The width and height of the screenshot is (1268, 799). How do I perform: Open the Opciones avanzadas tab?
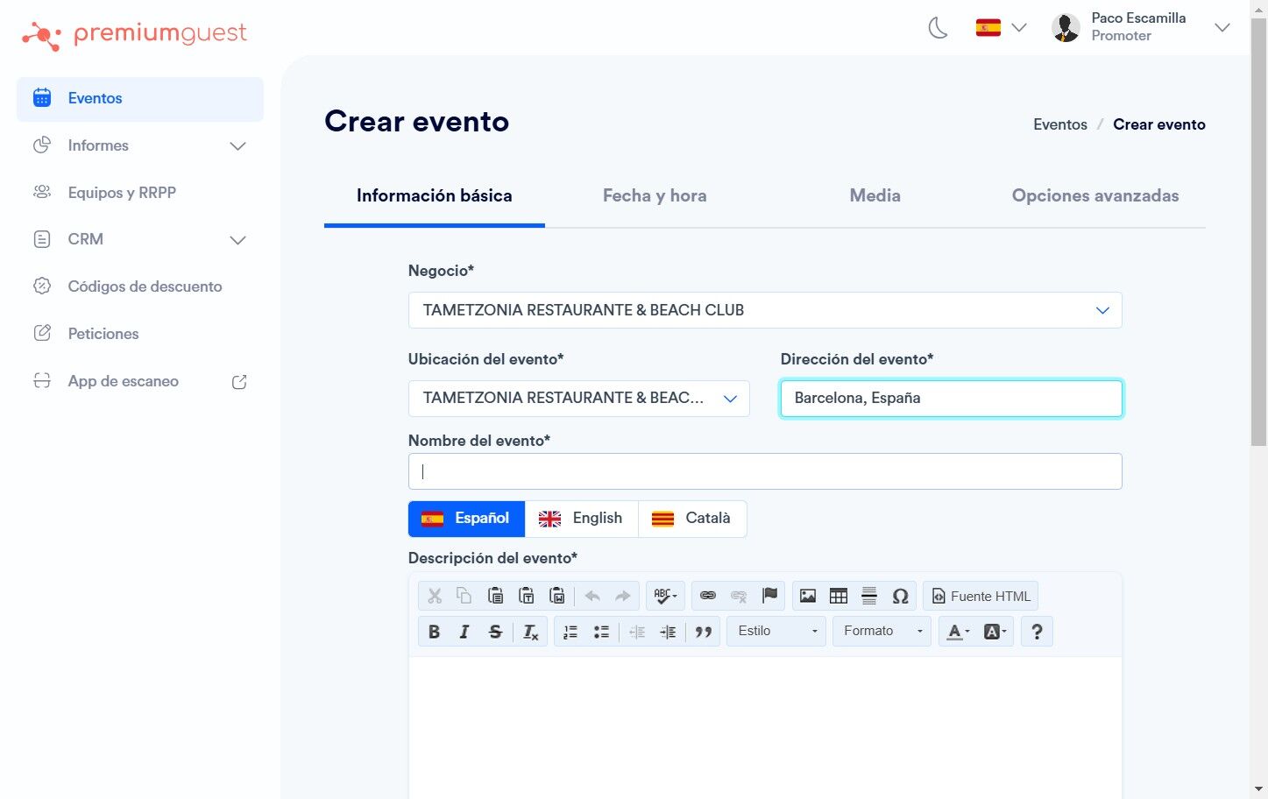click(x=1095, y=195)
